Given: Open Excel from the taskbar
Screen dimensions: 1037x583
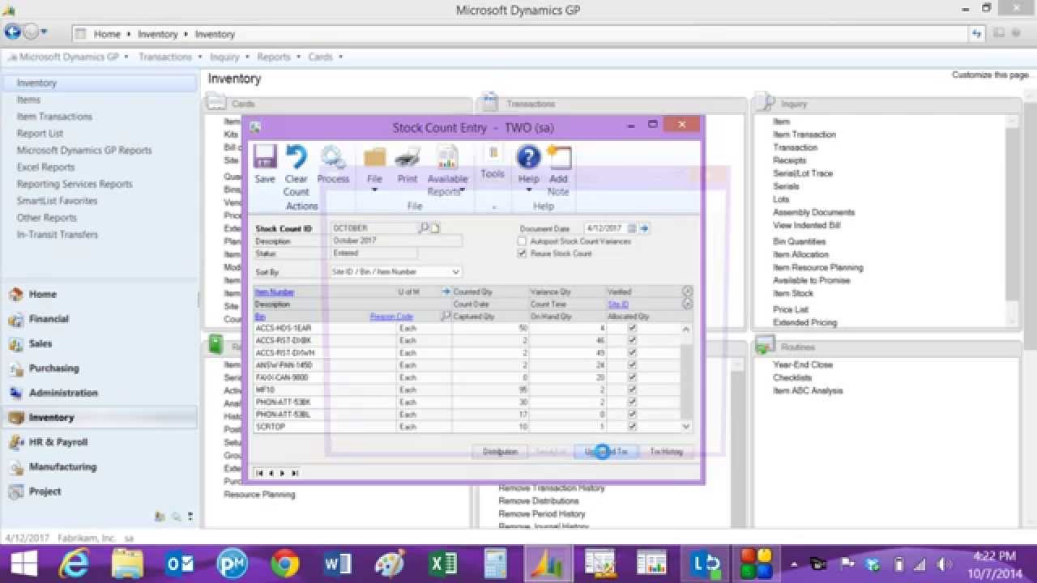Looking at the screenshot, I should pyautogui.click(x=443, y=564).
